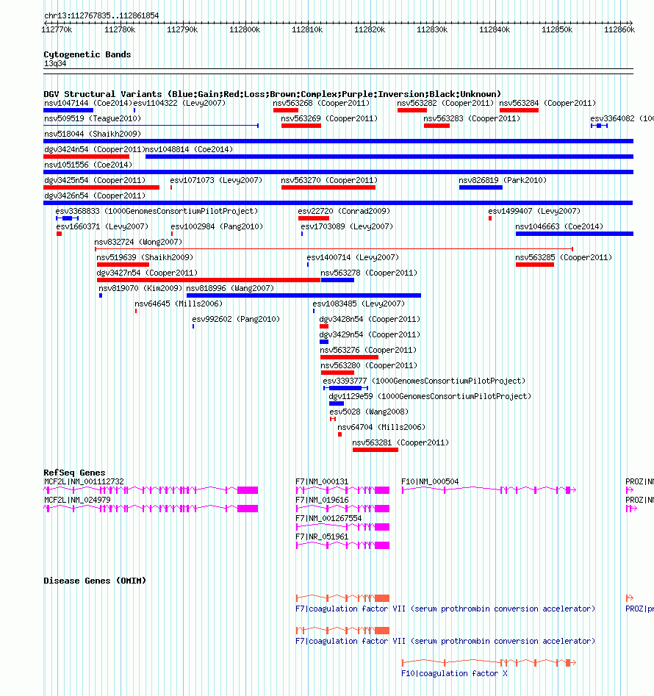Image resolution: width=654 pixels, height=696 pixels.
Task: Click the blue nsv818996 (Wang2007) bar
Action: click(303, 295)
